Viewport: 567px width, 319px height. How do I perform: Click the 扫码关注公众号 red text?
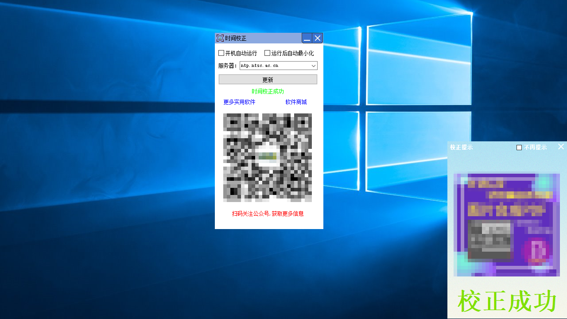(268, 214)
